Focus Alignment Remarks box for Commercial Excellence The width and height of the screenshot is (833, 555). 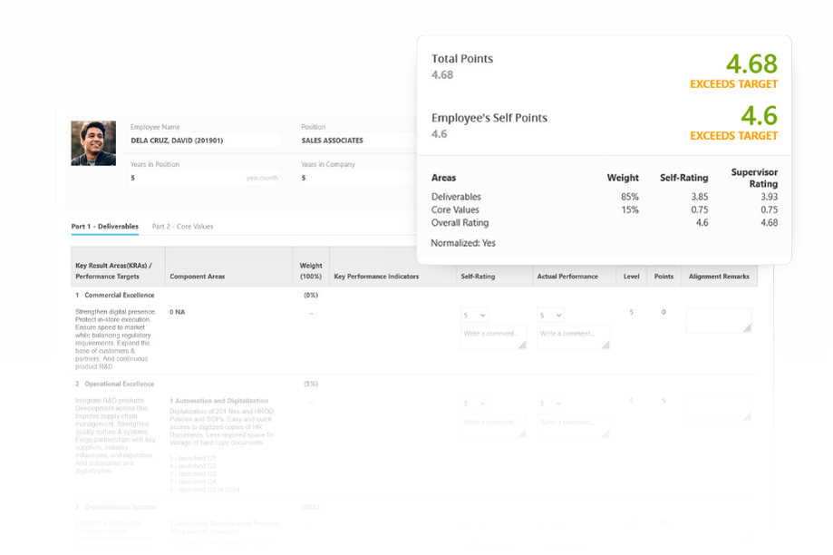(718, 320)
